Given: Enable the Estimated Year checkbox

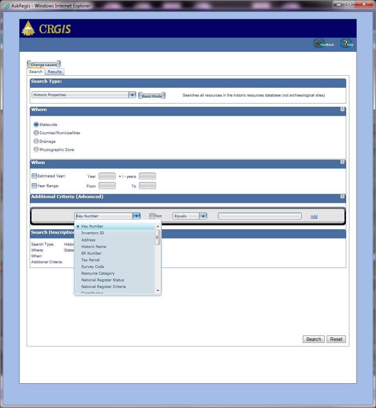Looking at the screenshot, I should point(34,176).
